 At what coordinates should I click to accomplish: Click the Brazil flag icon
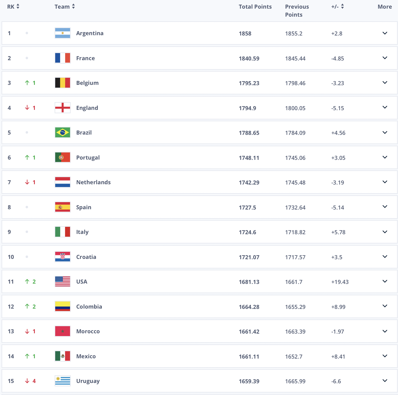63,132
